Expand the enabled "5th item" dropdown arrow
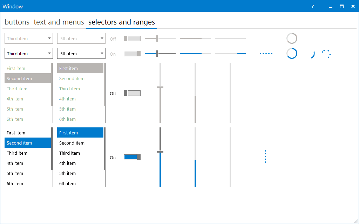The height and width of the screenshot is (224, 359). (102, 54)
